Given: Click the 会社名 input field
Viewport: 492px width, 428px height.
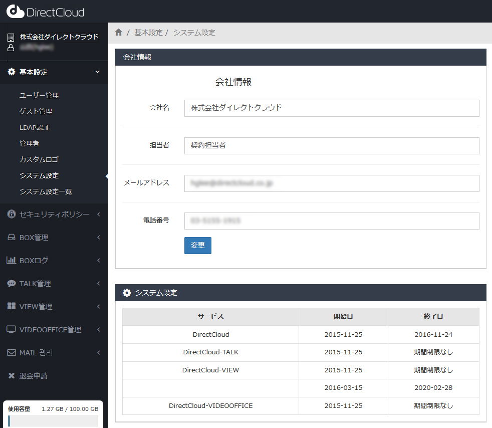Looking at the screenshot, I should click(x=332, y=108).
